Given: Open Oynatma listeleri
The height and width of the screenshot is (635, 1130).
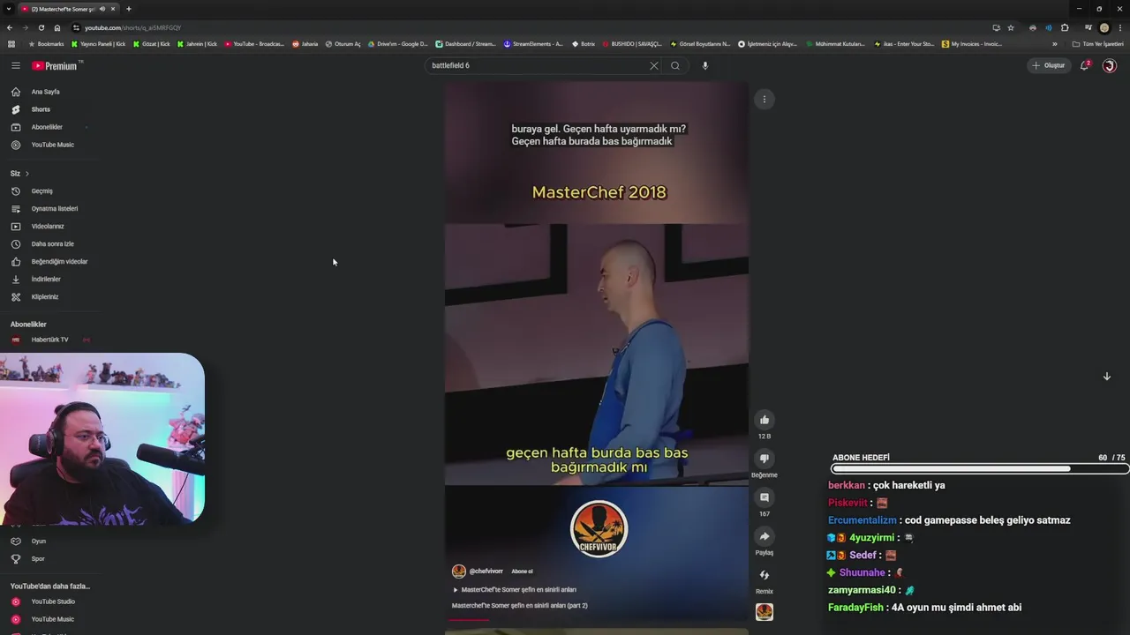Looking at the screenshot, I should pyautogui.click(x=55, y=209).
